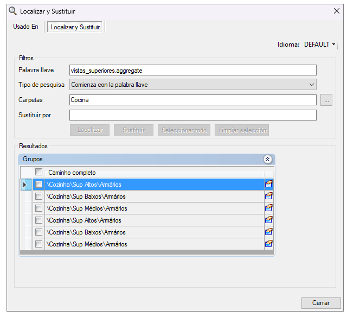Check the Caminho completo header checkbox
The height and width of the screenshot is (317, 347).
tap(38, 172)
